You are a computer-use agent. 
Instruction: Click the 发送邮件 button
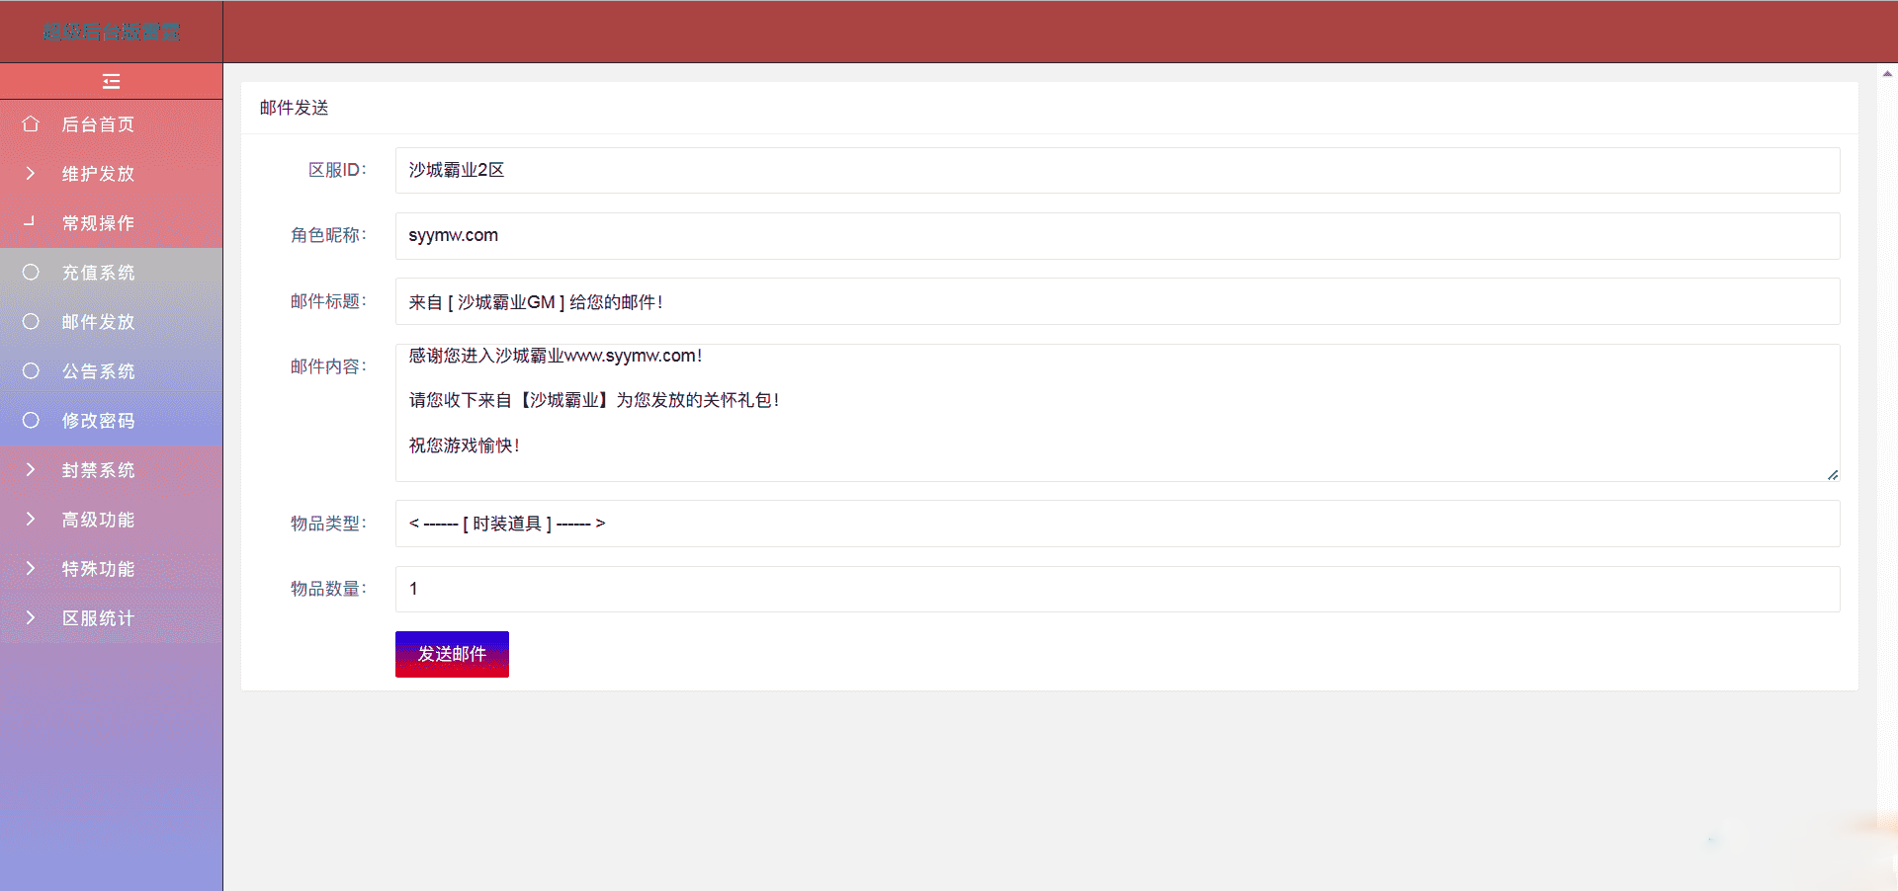tap(452, 654)
